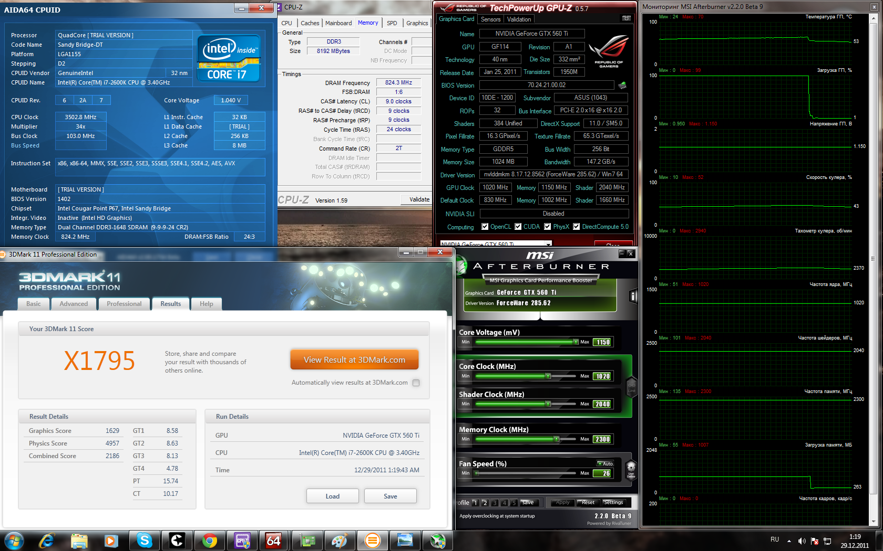The height and width of the screenshot is (551, 883).
Task: Open Sensors tab in GPU-Z
Action: [x=491, y=19]
